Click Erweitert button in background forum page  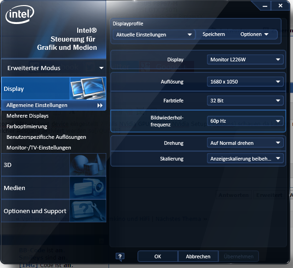(269, 195)
